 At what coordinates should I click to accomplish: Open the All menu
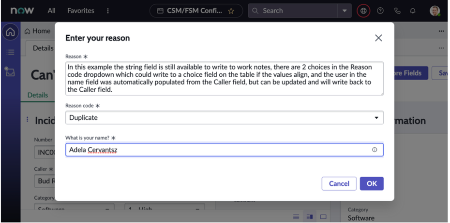pyautogui.click(x=52, y=11)
